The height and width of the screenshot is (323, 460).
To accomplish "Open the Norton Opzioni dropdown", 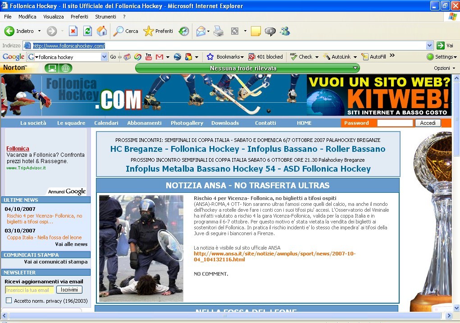I will pos(444,68).
